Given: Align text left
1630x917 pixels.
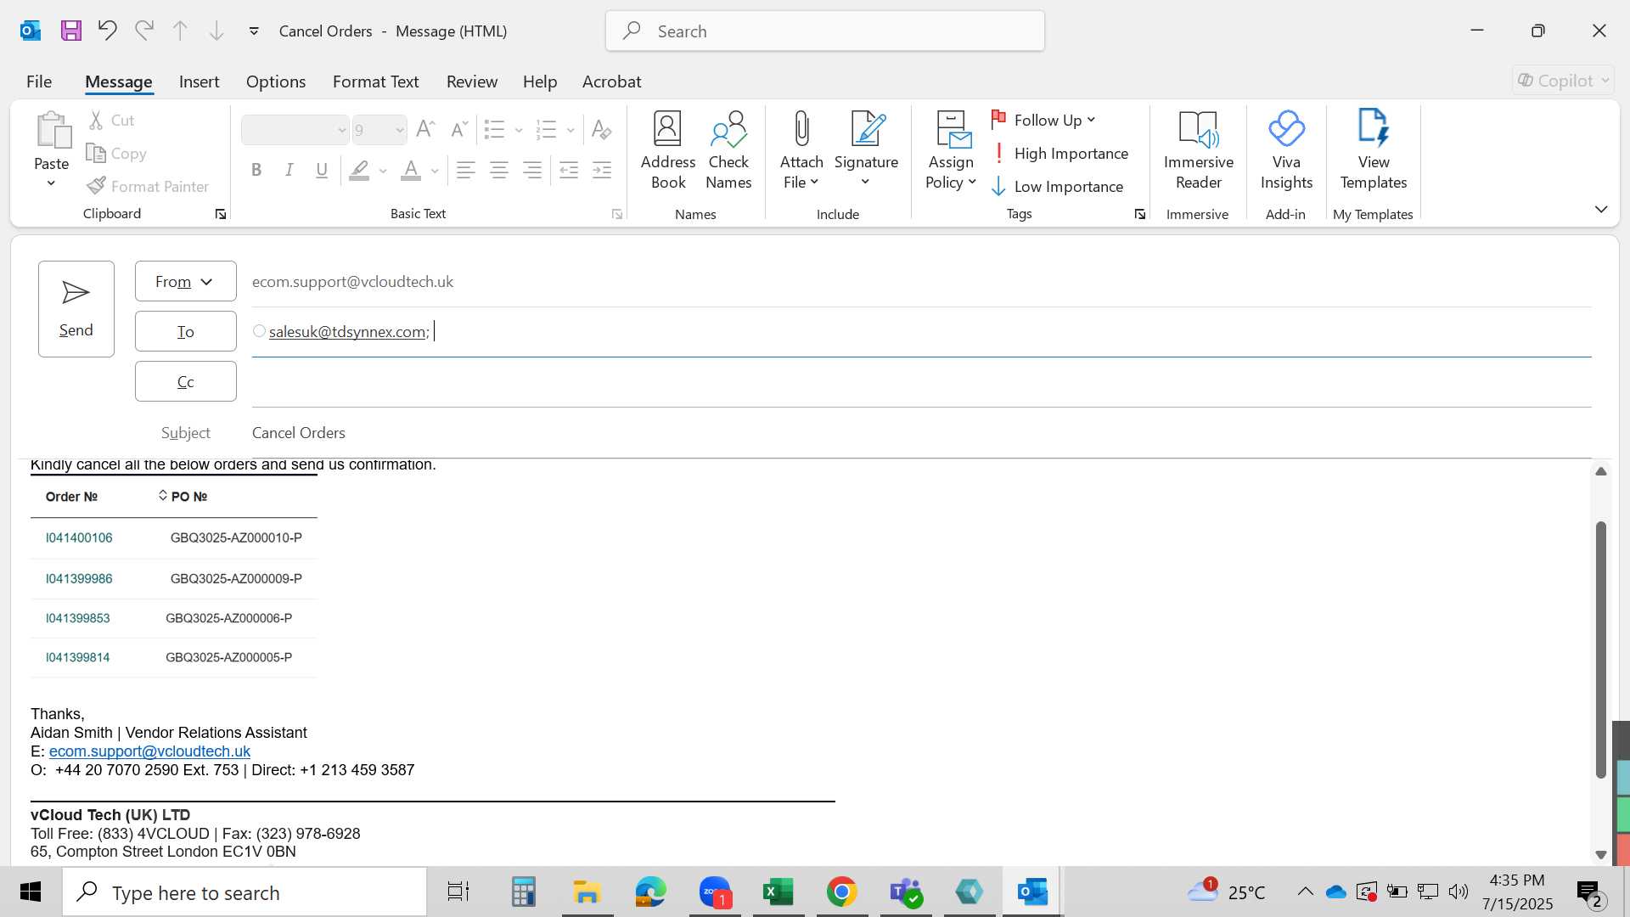Looking at the screenshot, I should [465, 170].
